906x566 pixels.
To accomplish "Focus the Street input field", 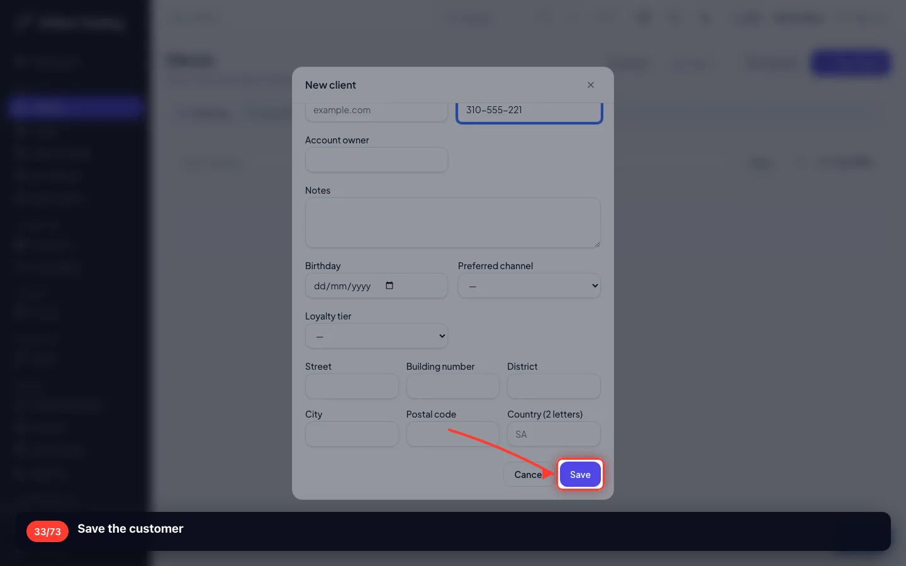I will tap(352, 386).
